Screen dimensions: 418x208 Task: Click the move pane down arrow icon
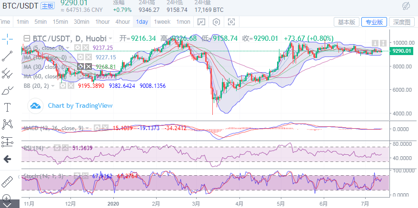tap(375, 43)
